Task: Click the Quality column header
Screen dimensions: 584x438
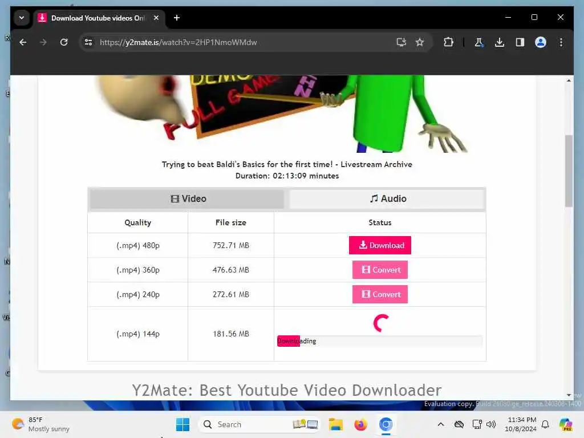Action: (138, 223)
